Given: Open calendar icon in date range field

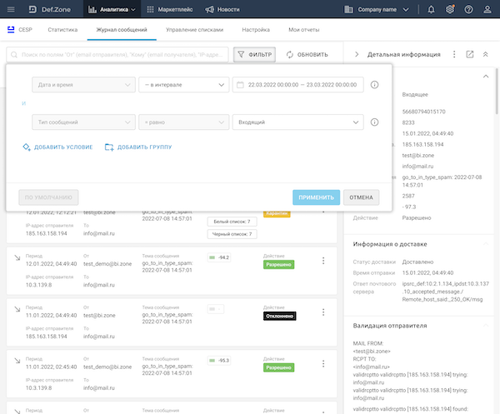Looking at the screenshot, I should pyautogui.click(x=240, y=85).
